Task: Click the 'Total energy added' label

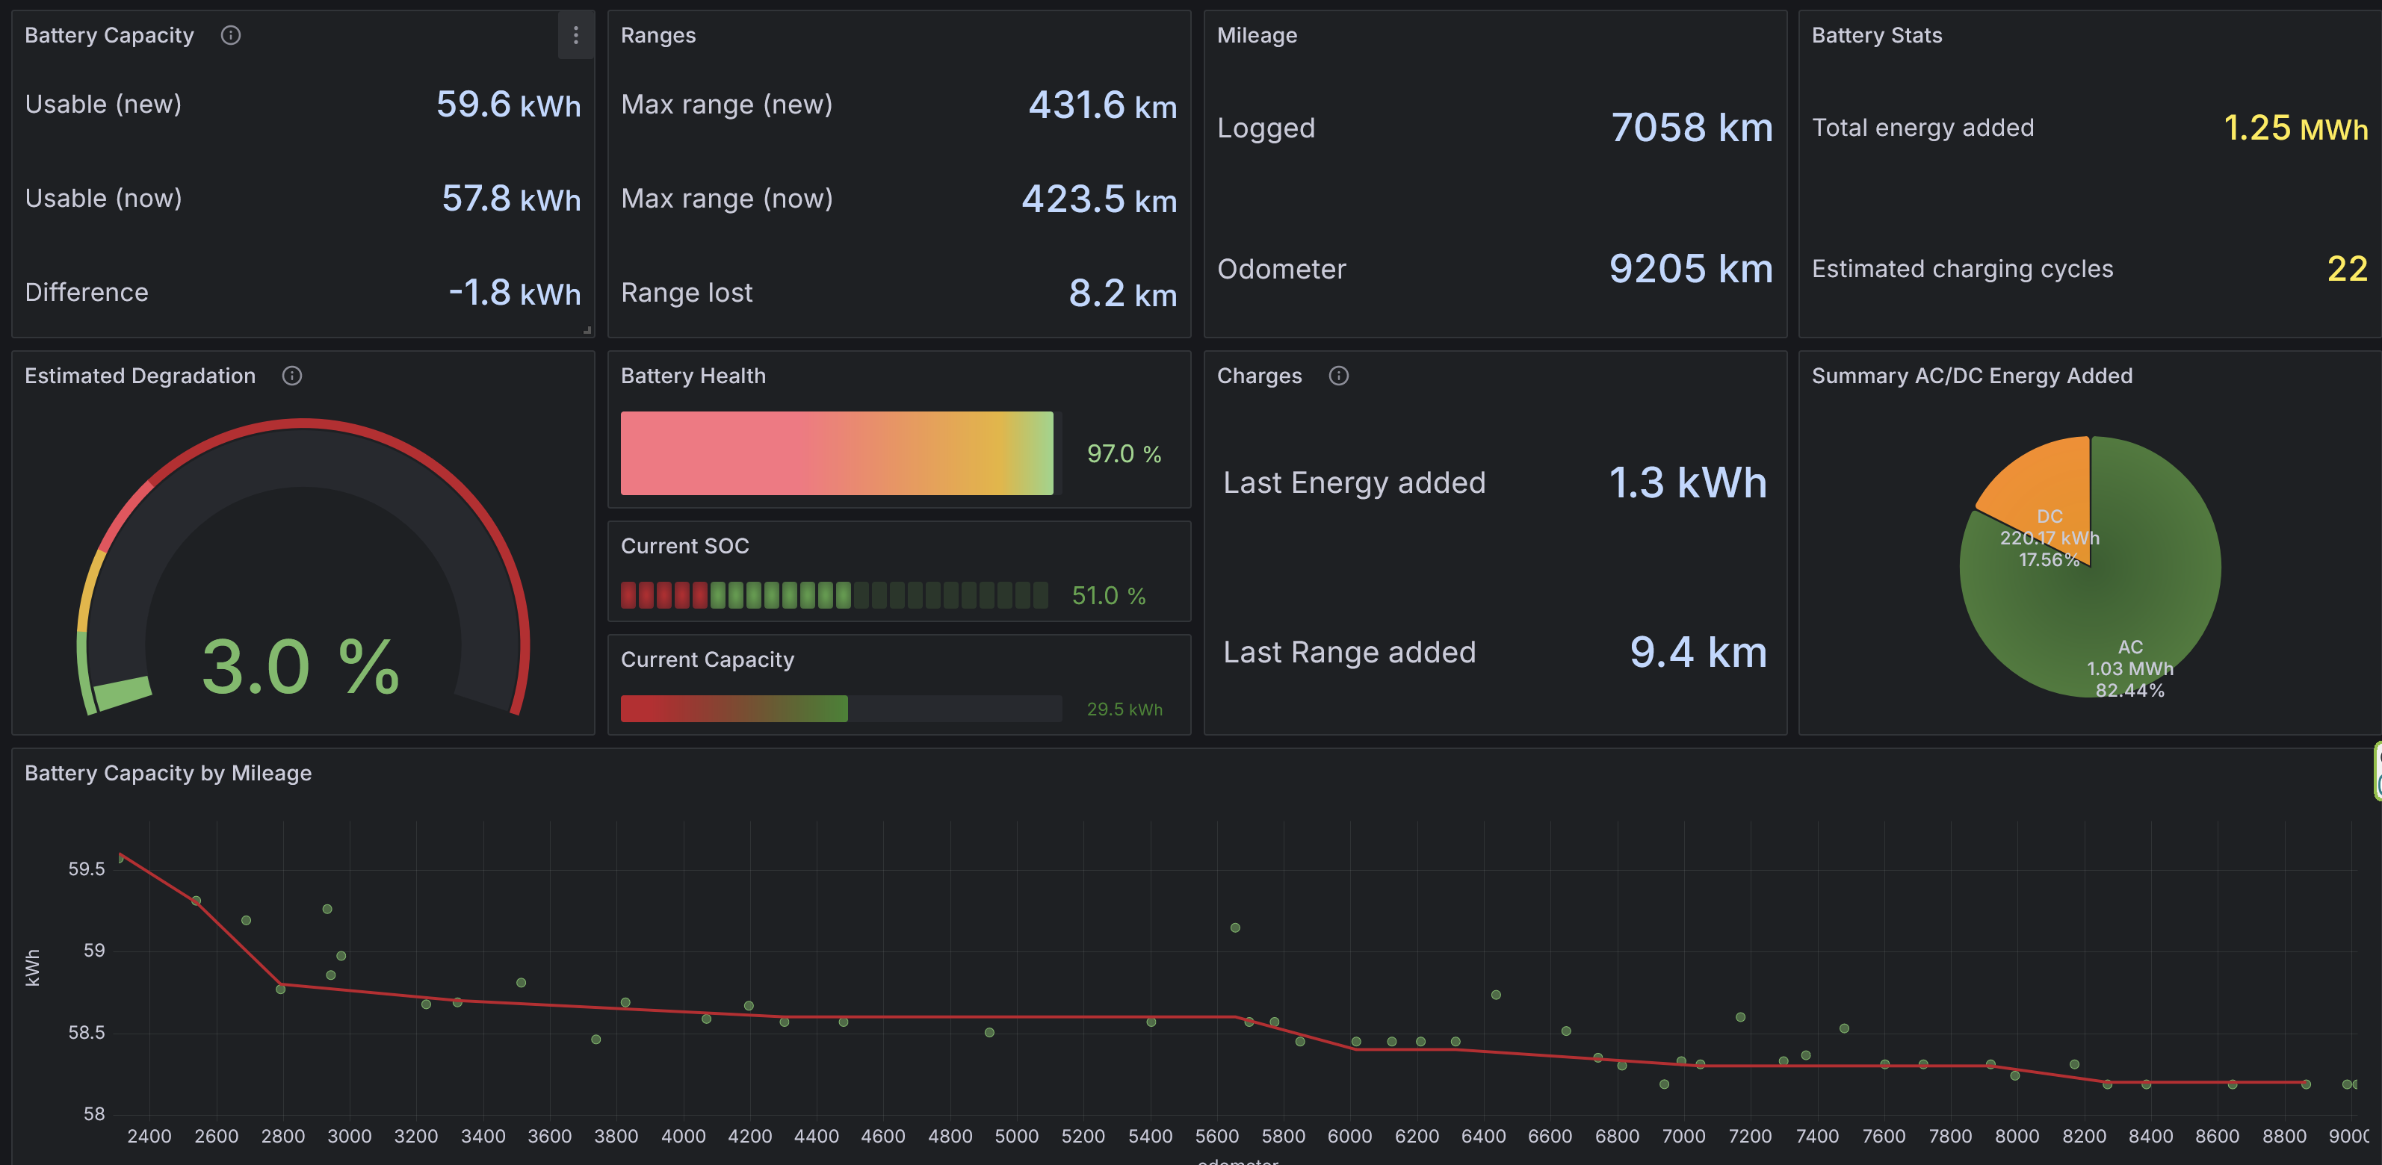Action: pyautogui.click(x=1922, y=128)
